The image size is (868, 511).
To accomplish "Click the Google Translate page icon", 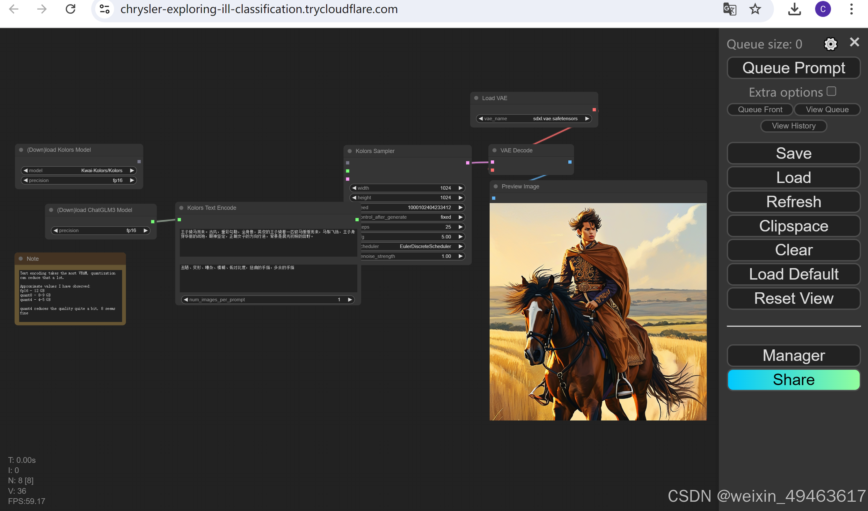I will point(729,9).
